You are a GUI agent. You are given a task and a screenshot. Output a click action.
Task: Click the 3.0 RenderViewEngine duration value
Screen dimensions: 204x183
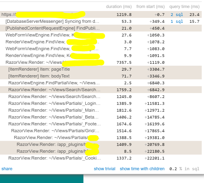click(x=128, y=42)
